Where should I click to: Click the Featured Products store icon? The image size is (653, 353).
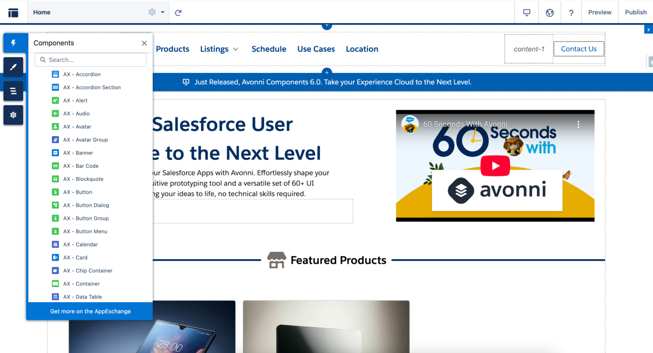(x=276, y=260)
